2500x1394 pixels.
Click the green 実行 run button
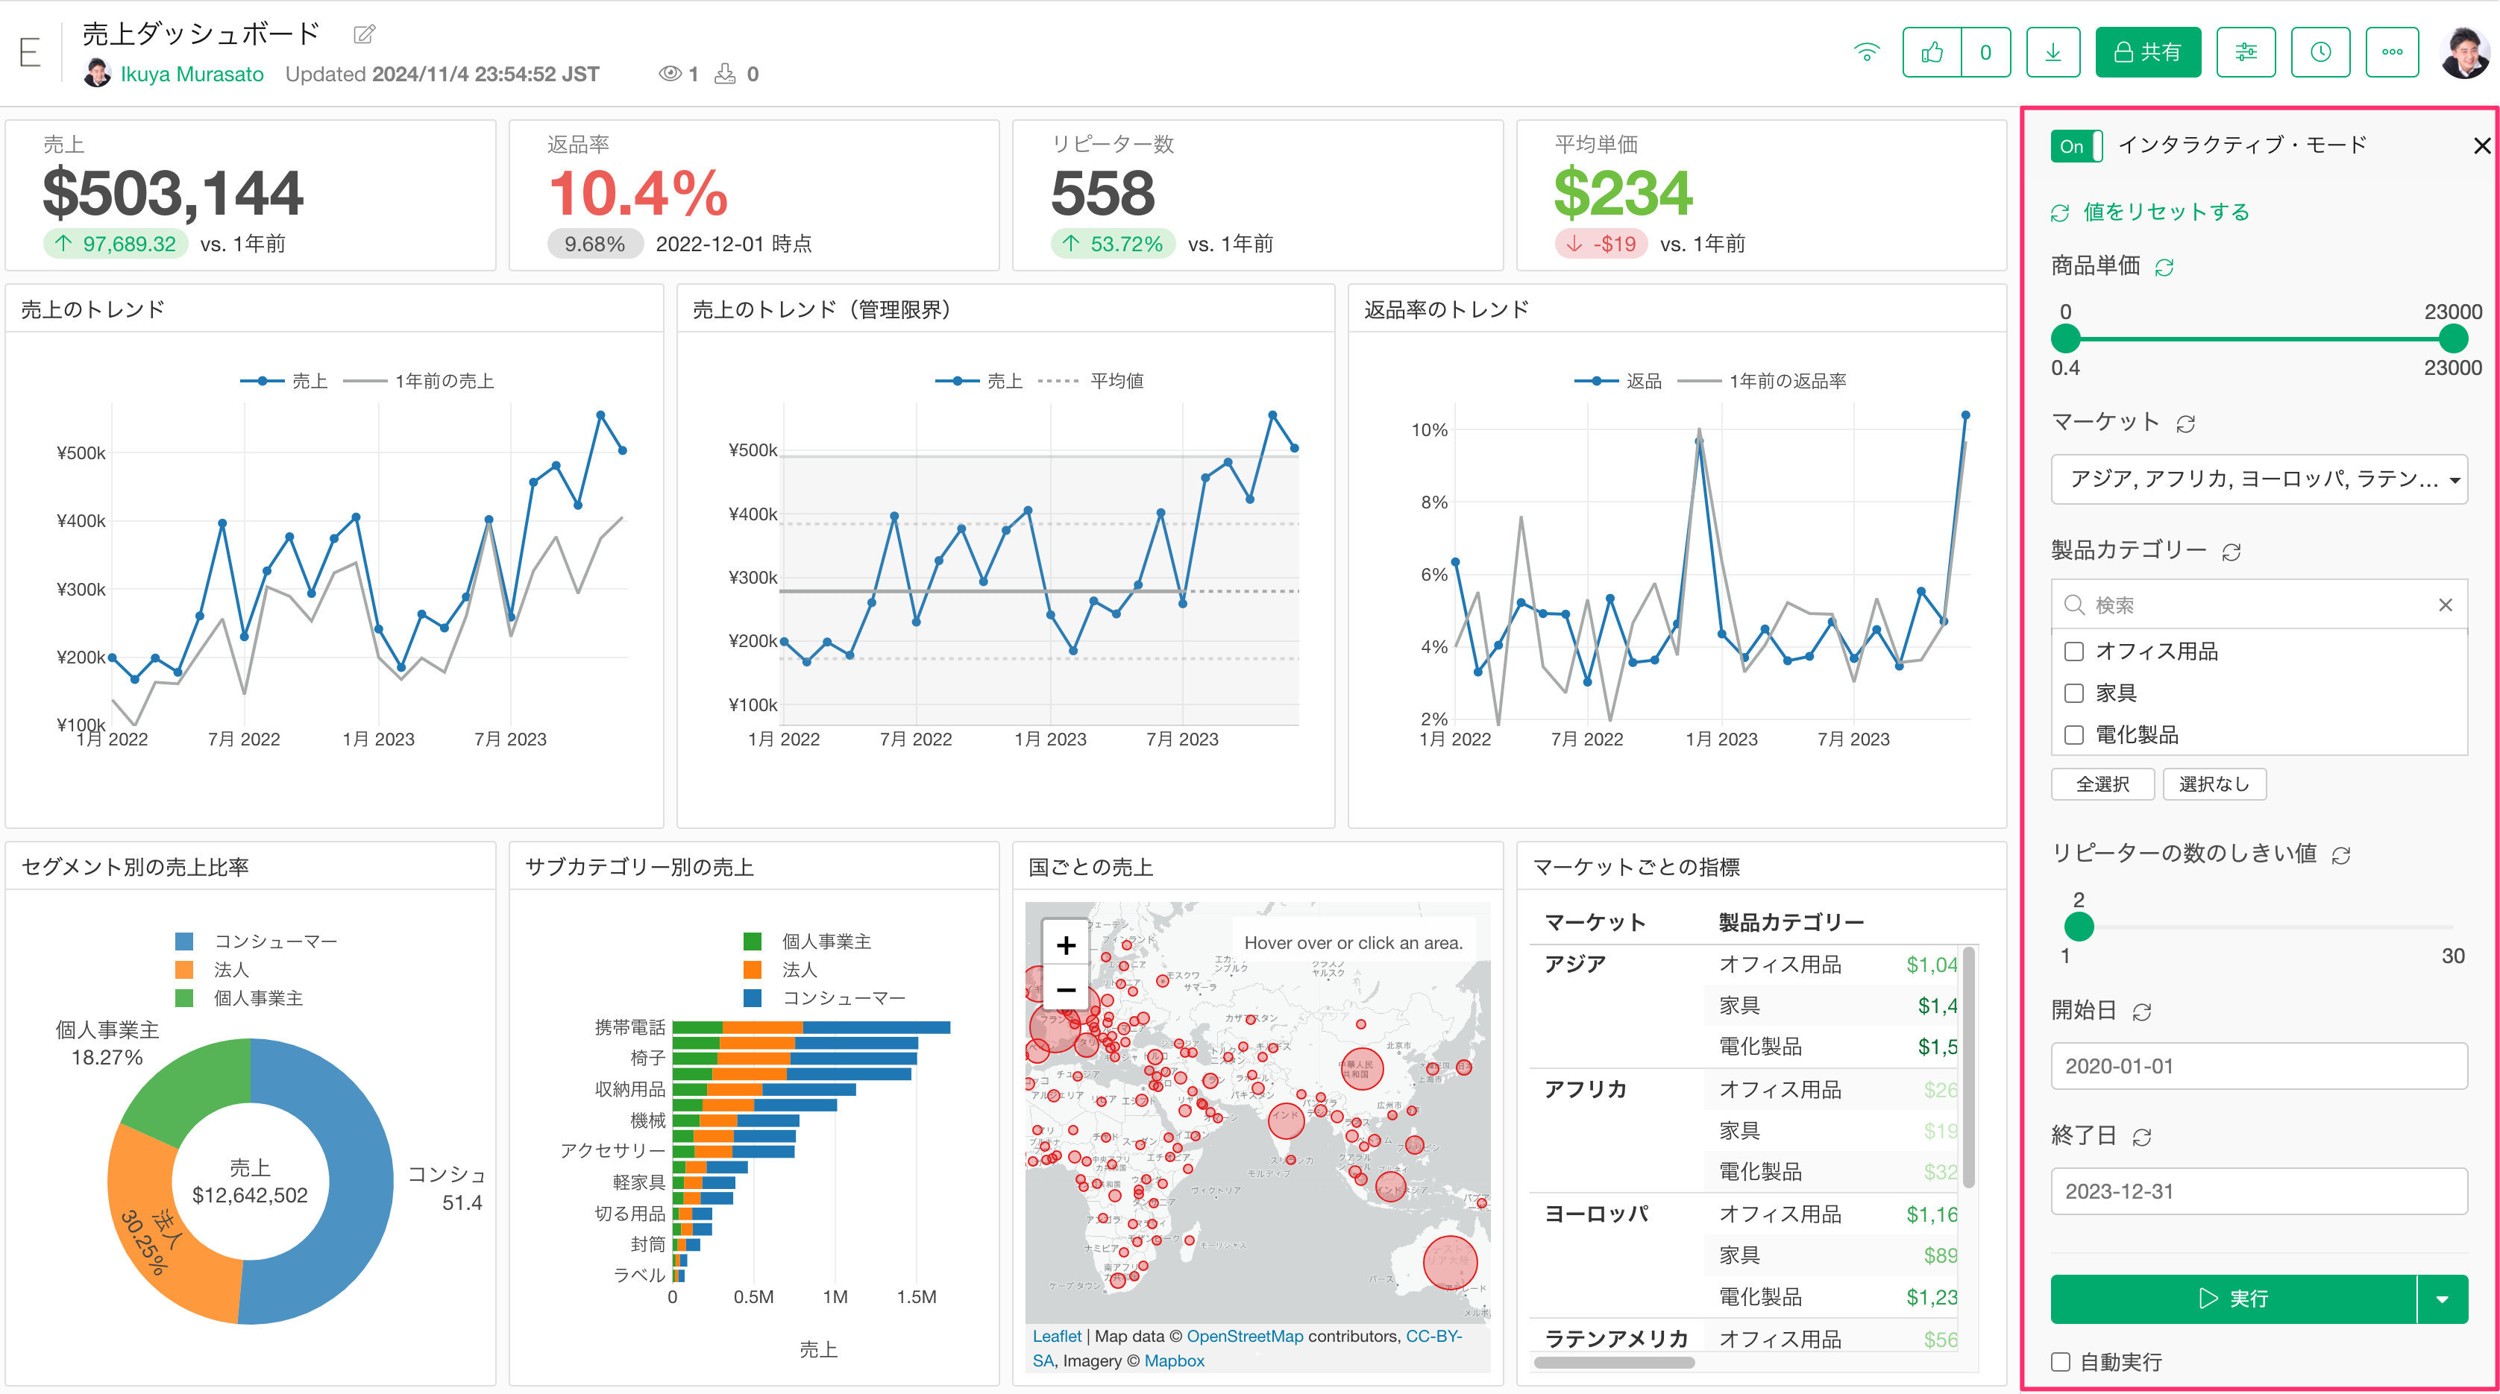click(x=2232, y=1299)
